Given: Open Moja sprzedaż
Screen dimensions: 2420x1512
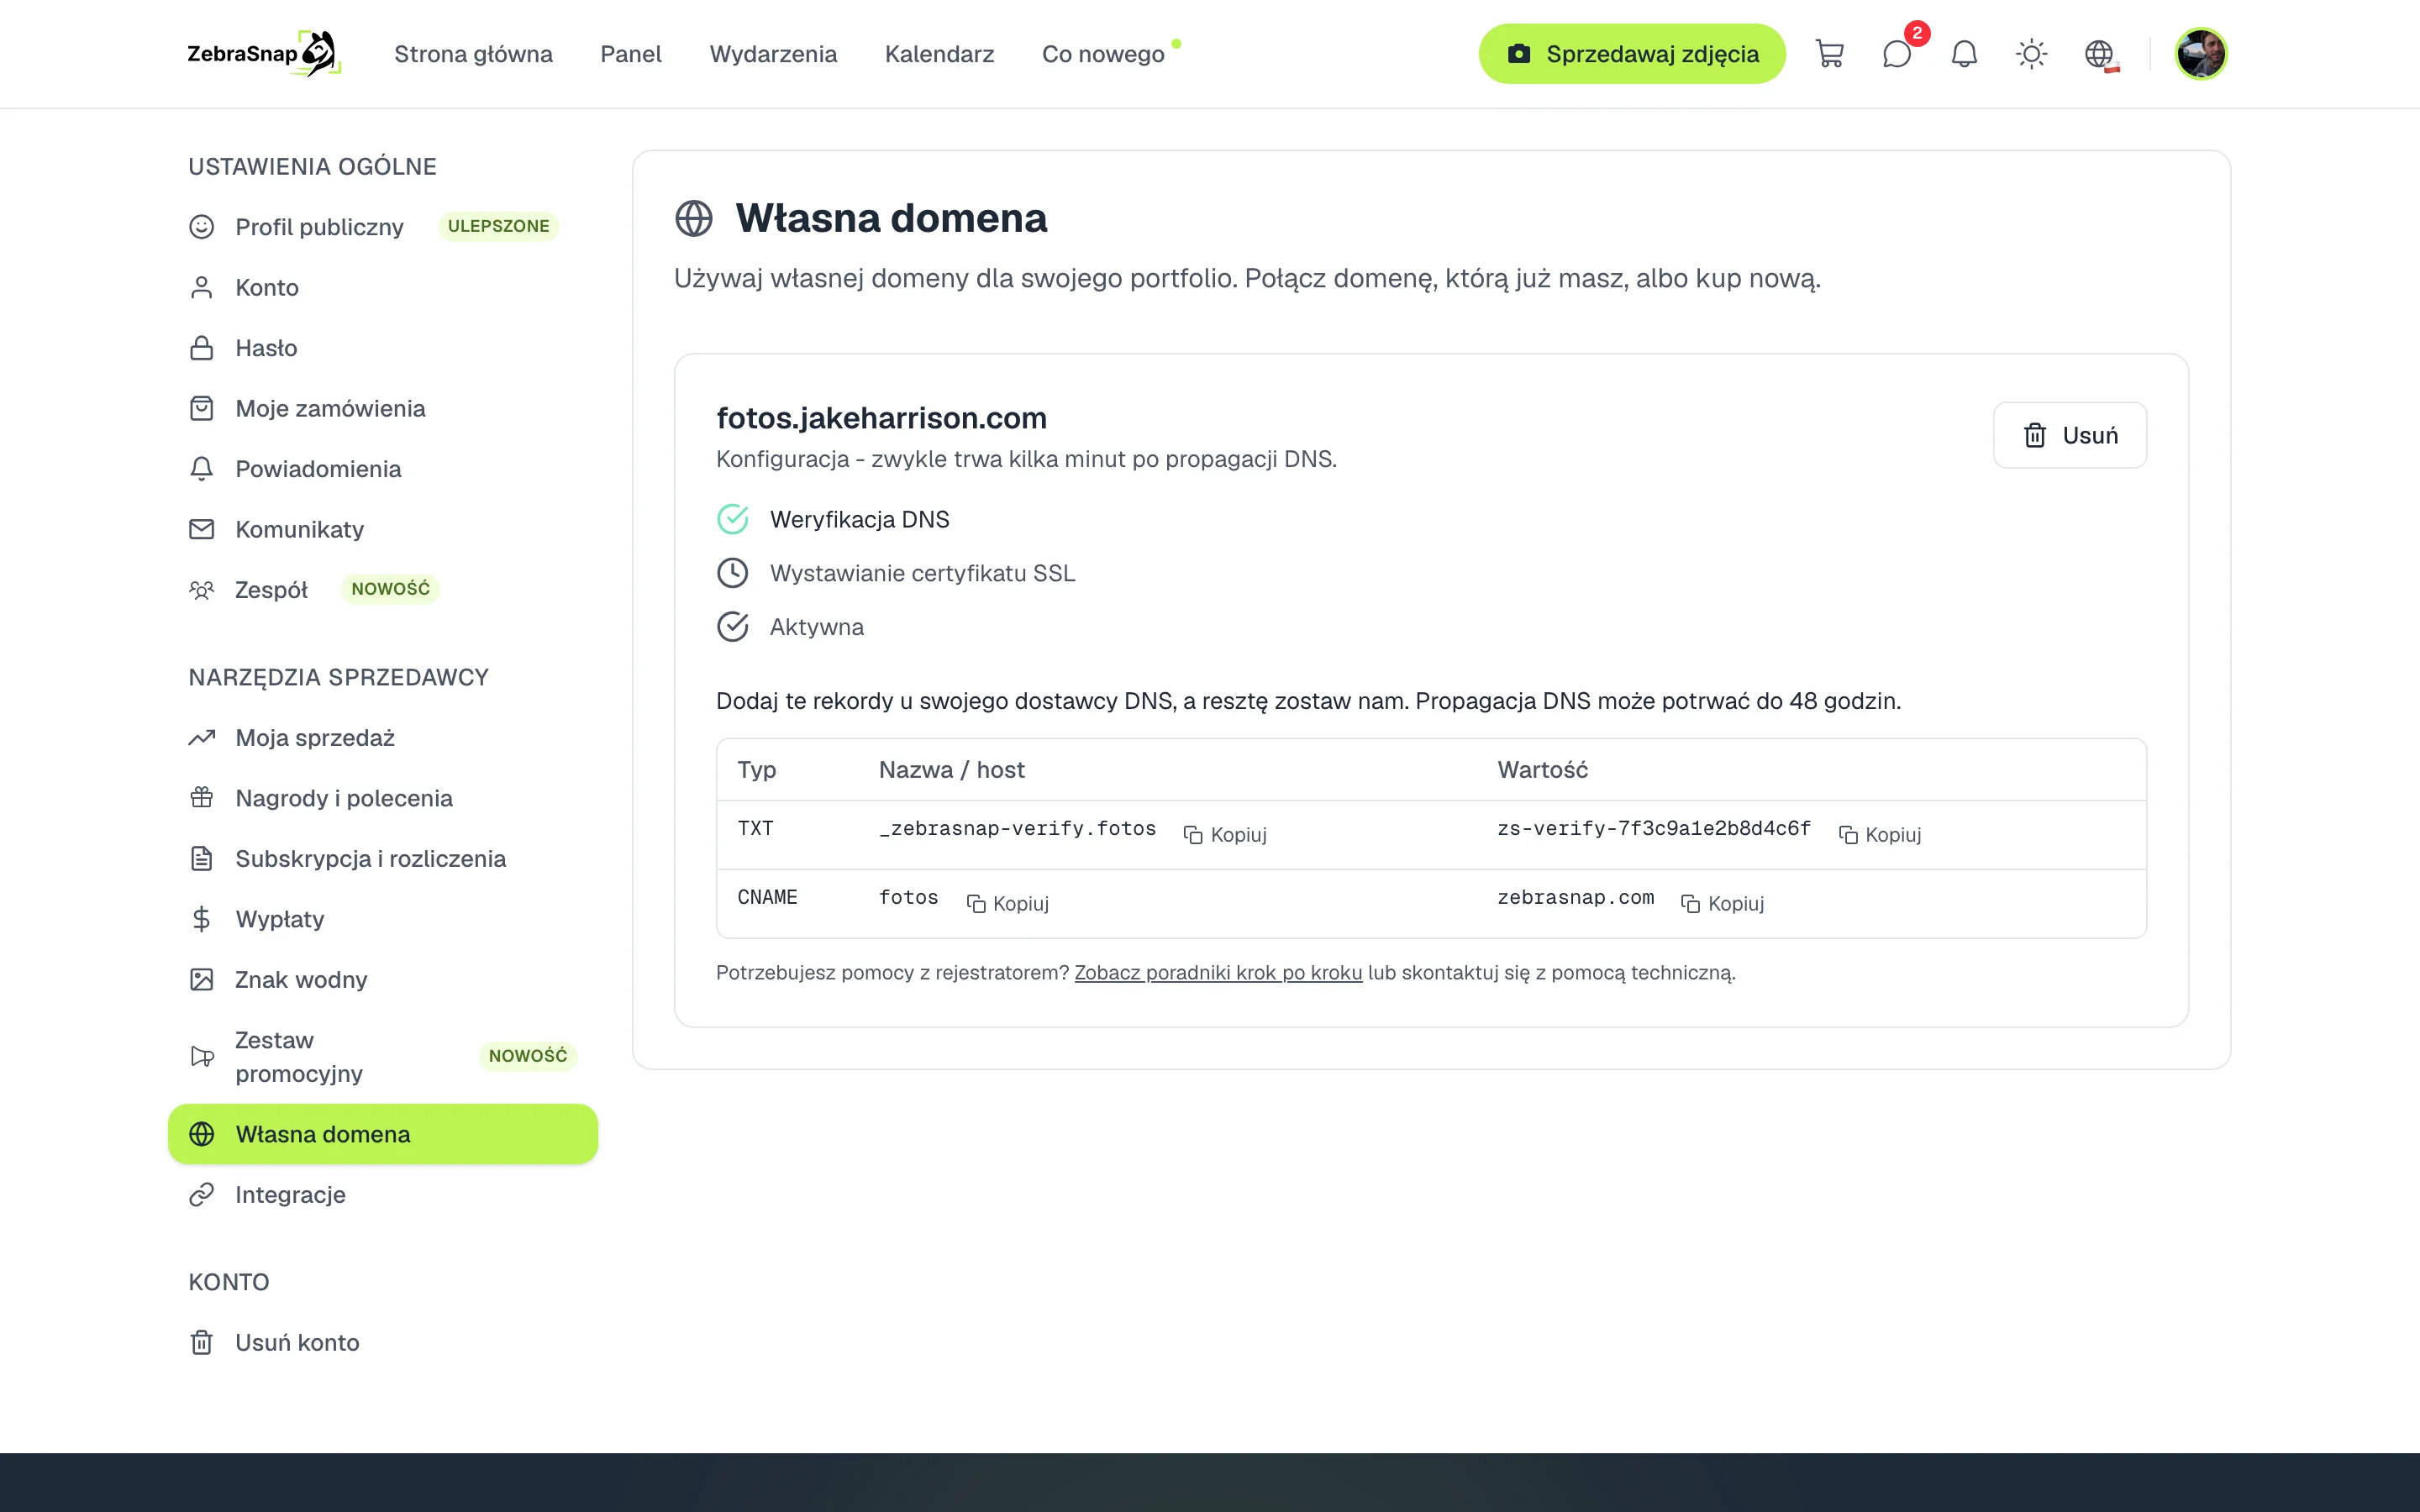Looking at the screenshot, I should pos(383,738).
